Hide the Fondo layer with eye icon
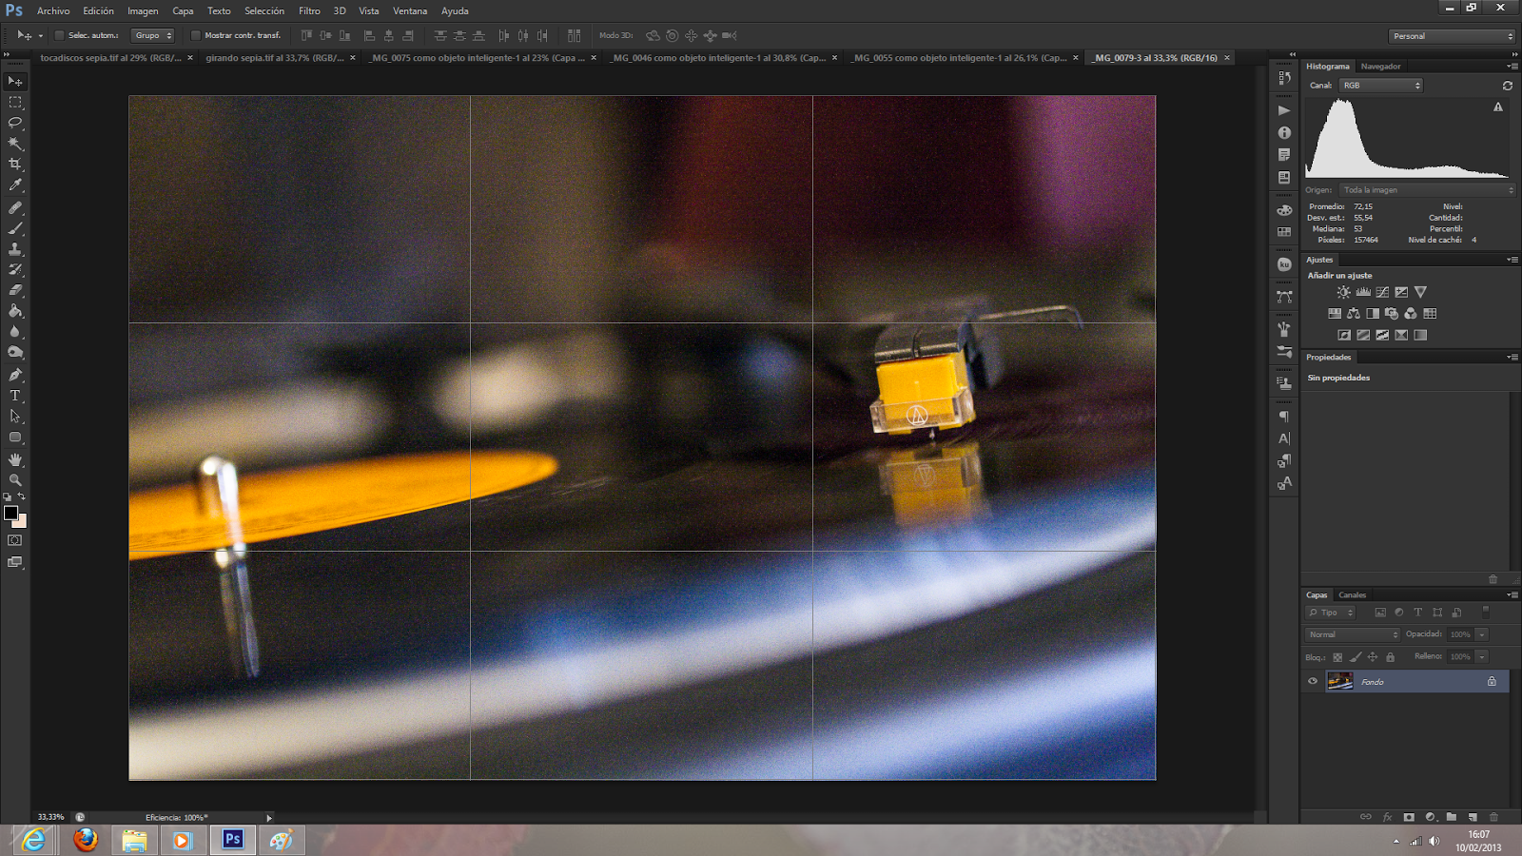Viewport: 1522px width, 856px height. coord(1313,681)
